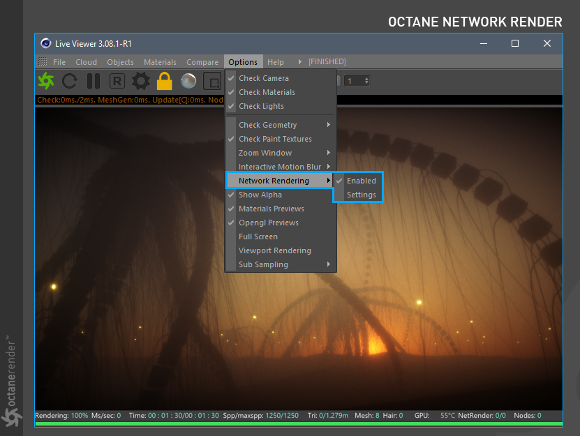The width and height of the screenshot is (580, 436).
Task: Select the render region square icon
Action: tap(211, 81)
